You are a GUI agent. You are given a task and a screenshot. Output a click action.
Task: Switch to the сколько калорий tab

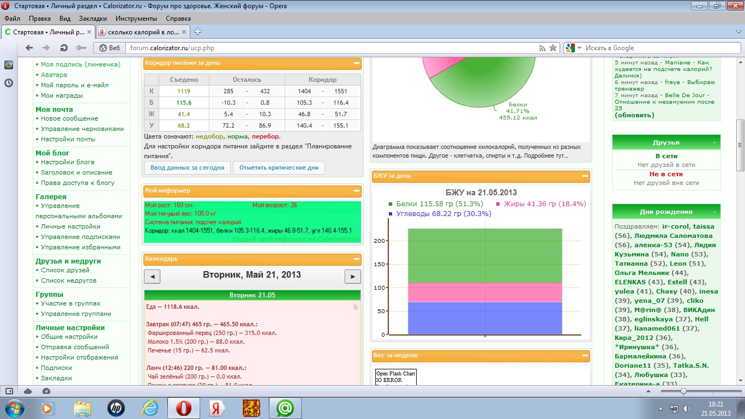click(143, 32)
